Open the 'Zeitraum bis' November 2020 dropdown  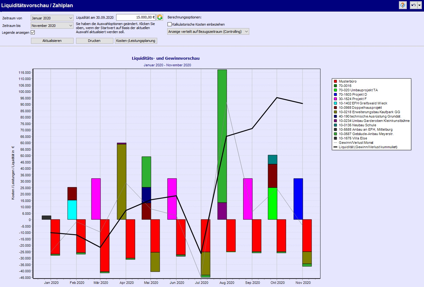[x=52, y=26]
